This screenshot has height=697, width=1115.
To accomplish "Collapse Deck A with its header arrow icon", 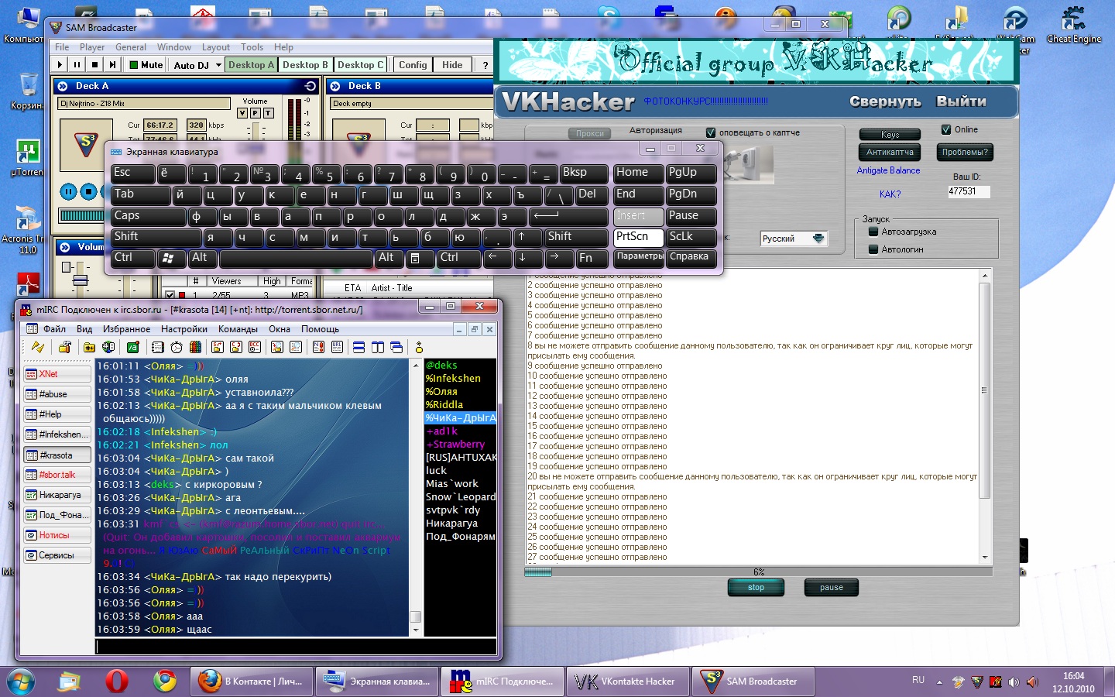I will coord(63,86).
